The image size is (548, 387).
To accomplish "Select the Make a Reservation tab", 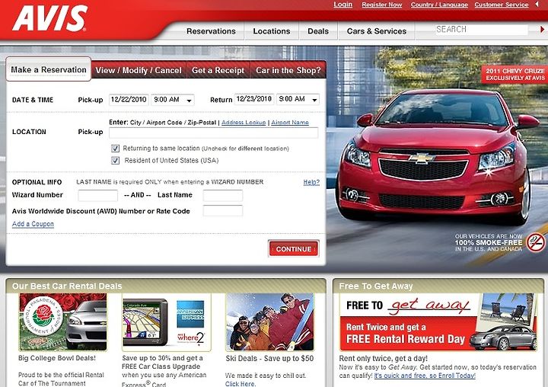I will coord(49,69).
